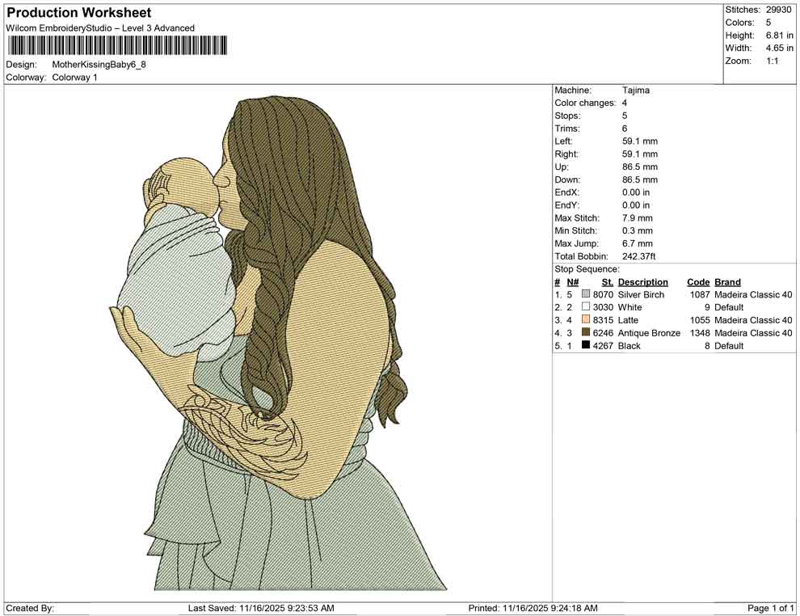
Task: Switch to the Production Worksheet header
Action: pos(78,12)
